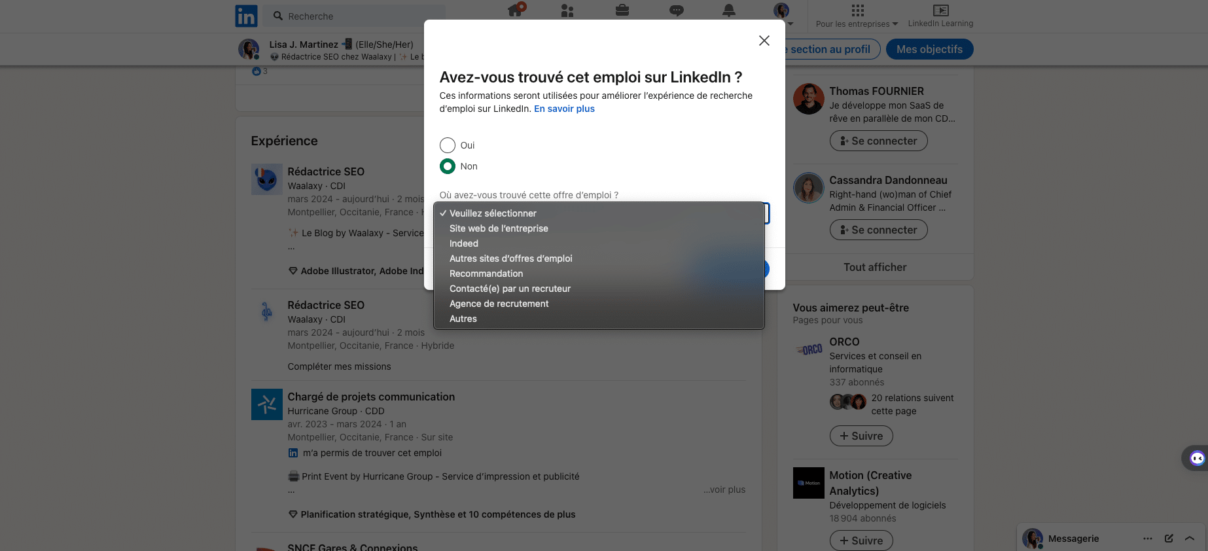
Task: Open Hurricane Group company logo
Action: (x=267, y=404)
